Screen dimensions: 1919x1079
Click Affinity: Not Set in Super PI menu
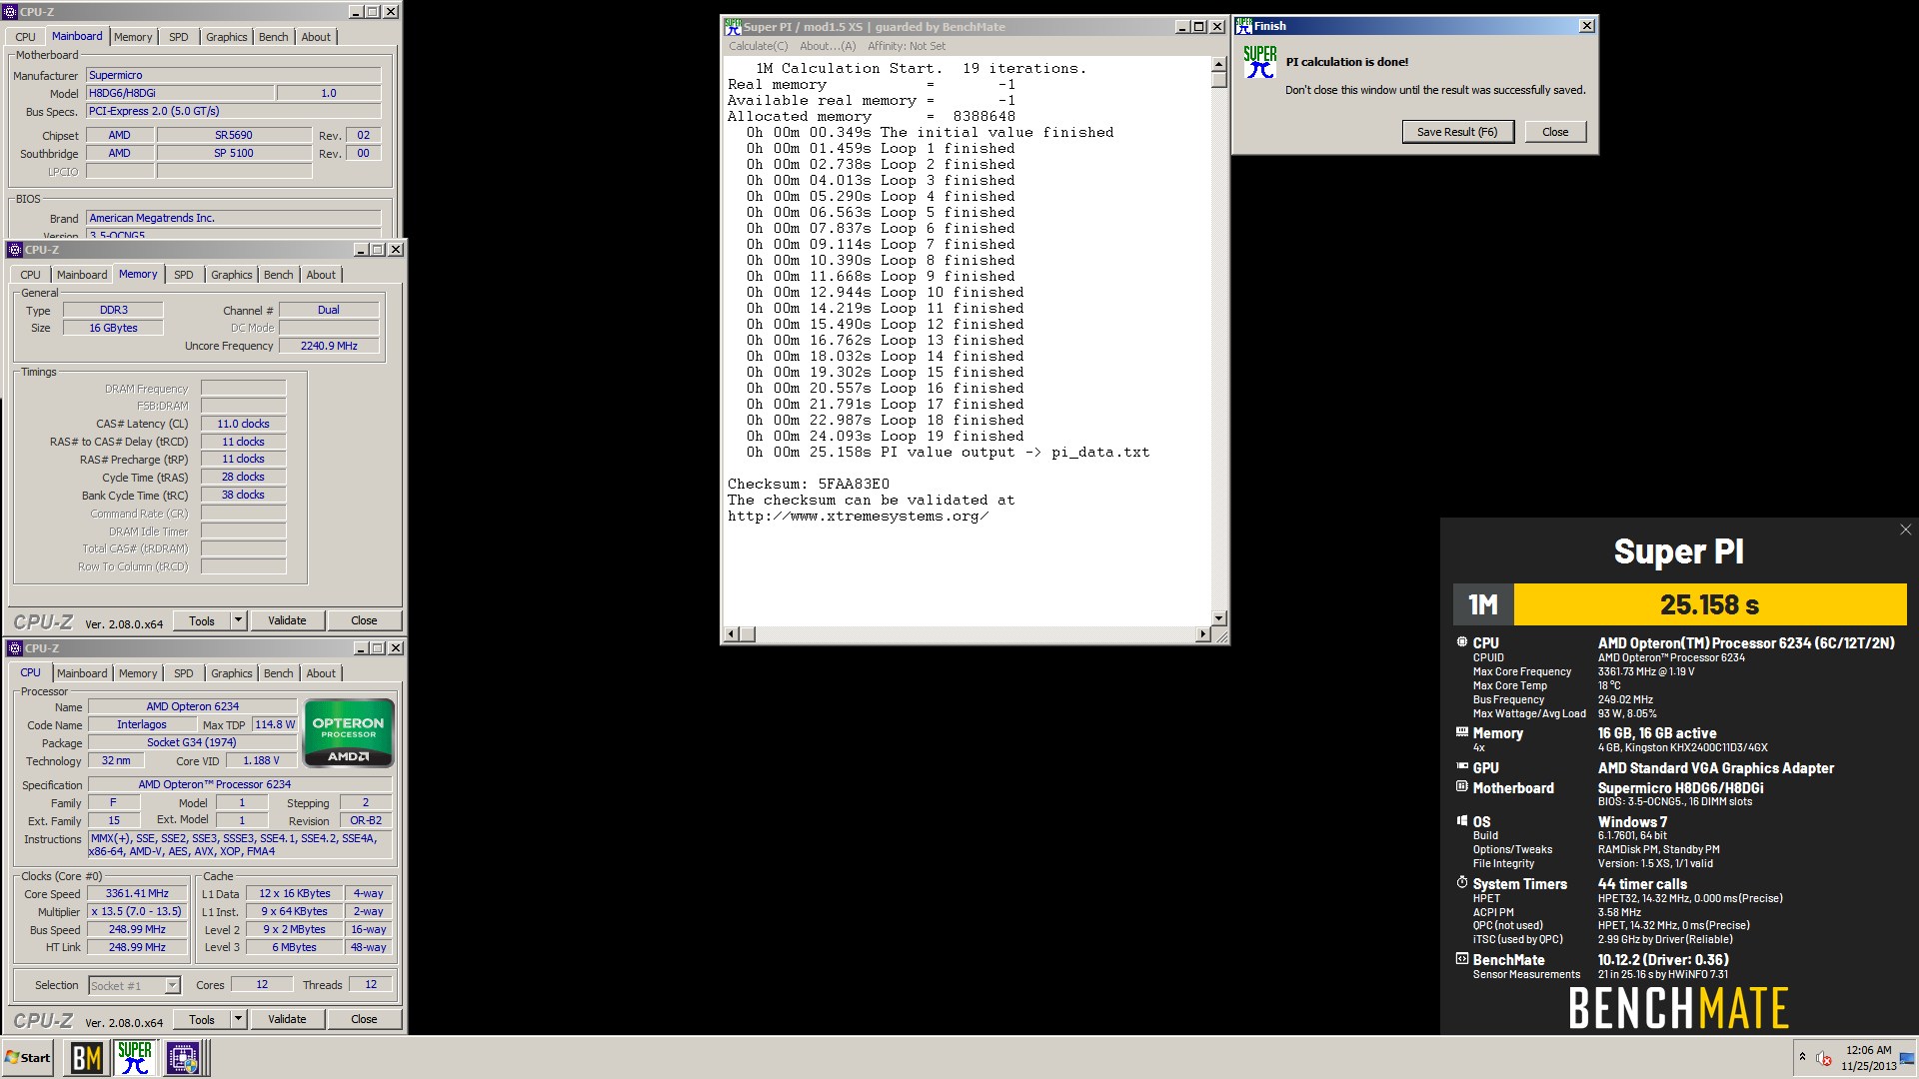point(907,46)
